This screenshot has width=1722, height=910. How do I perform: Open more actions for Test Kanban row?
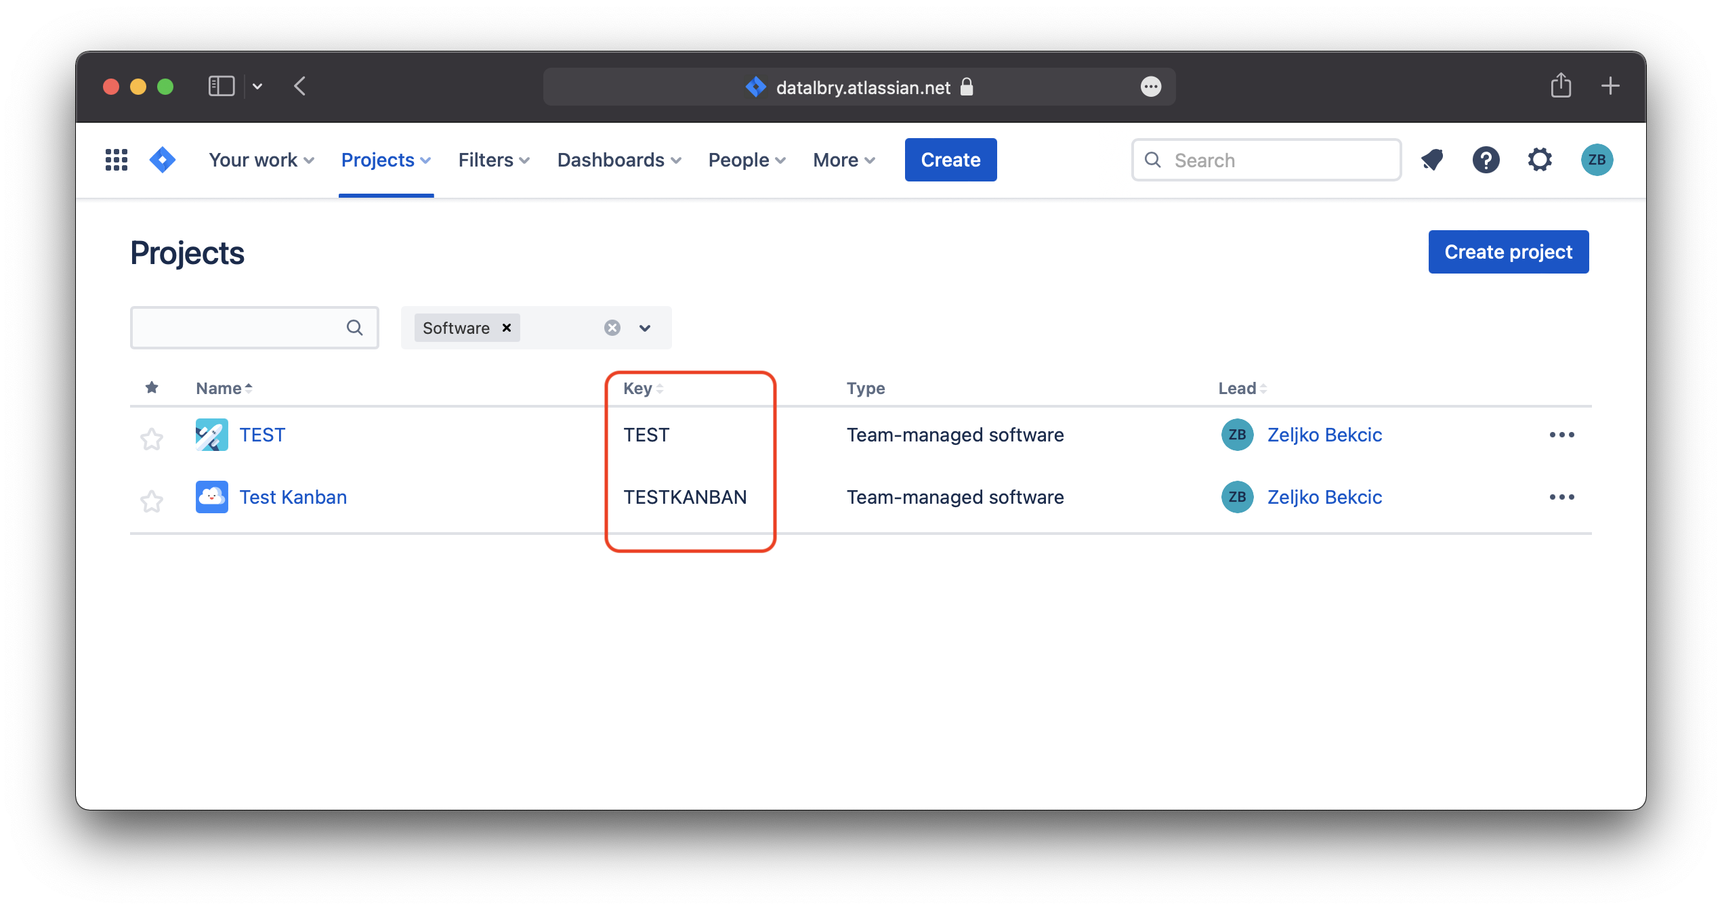(1561, 497)
